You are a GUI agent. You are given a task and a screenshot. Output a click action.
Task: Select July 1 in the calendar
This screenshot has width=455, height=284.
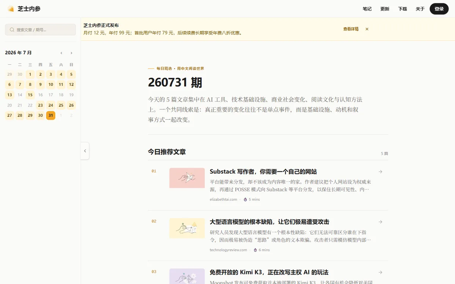click(x=30, y=74)
